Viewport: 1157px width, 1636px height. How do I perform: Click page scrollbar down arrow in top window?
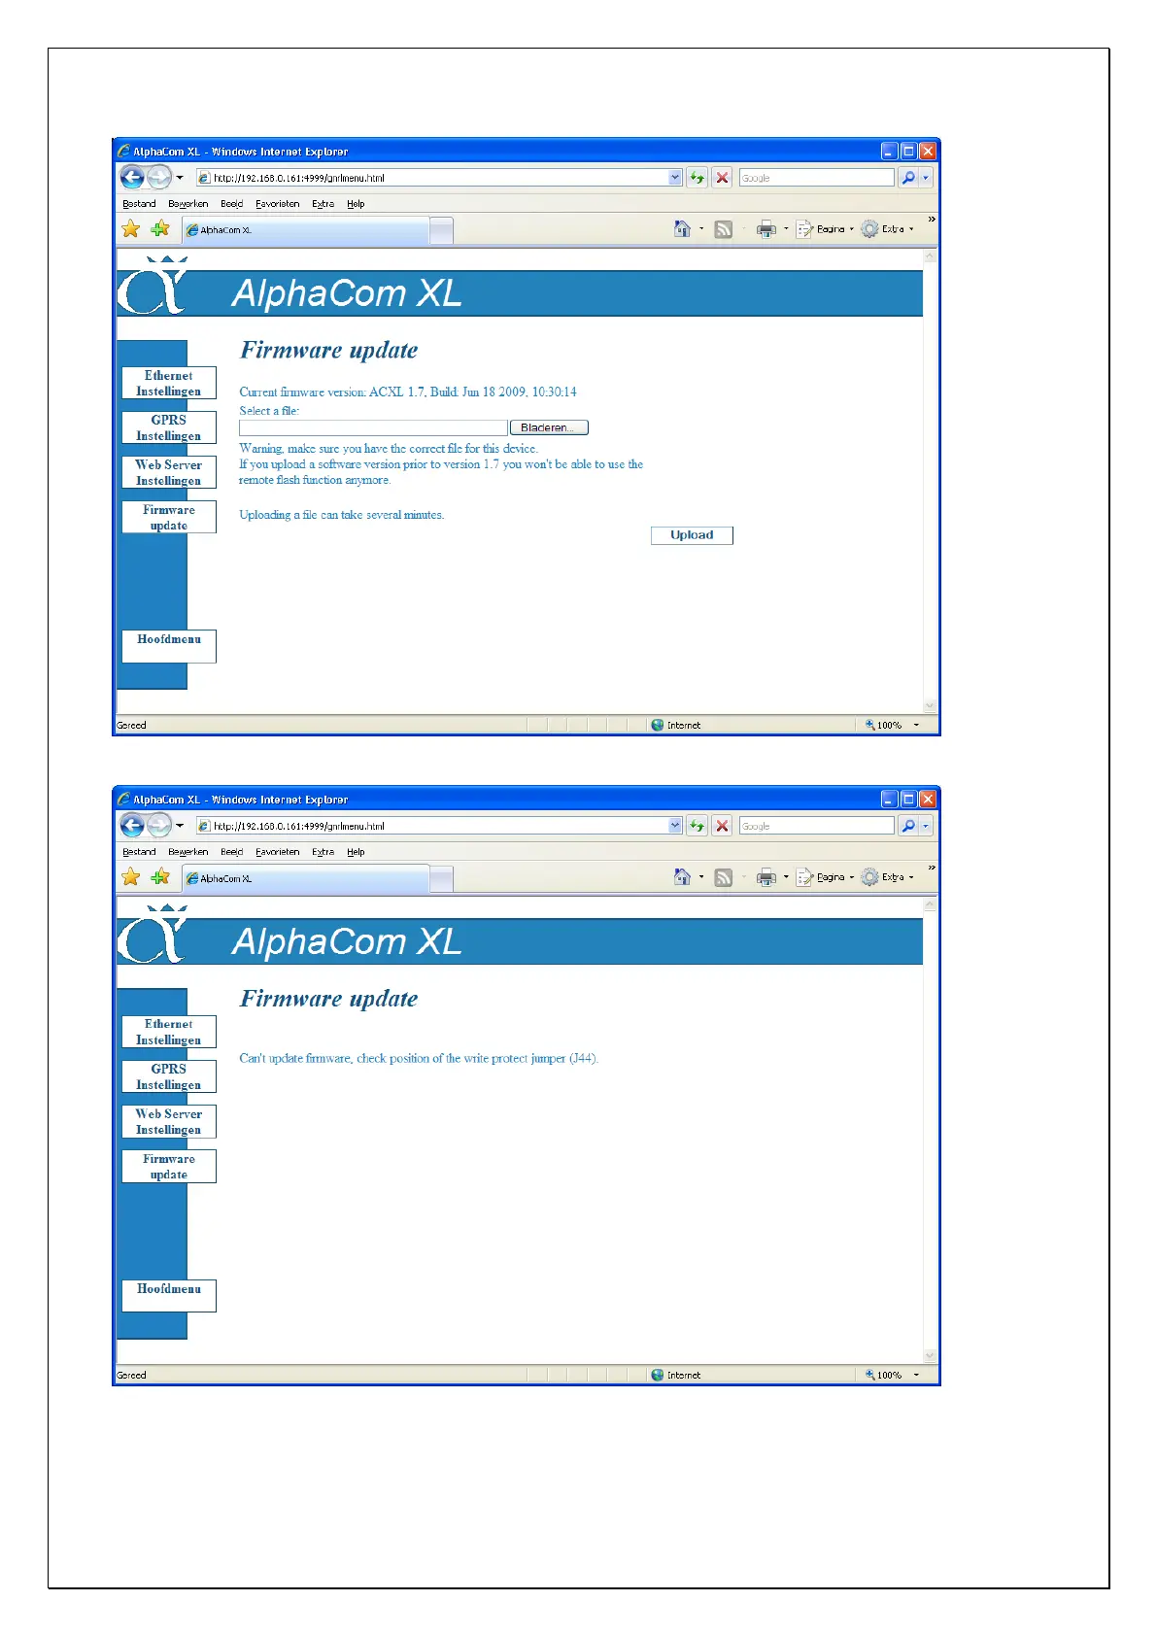[x=930, y=706]
